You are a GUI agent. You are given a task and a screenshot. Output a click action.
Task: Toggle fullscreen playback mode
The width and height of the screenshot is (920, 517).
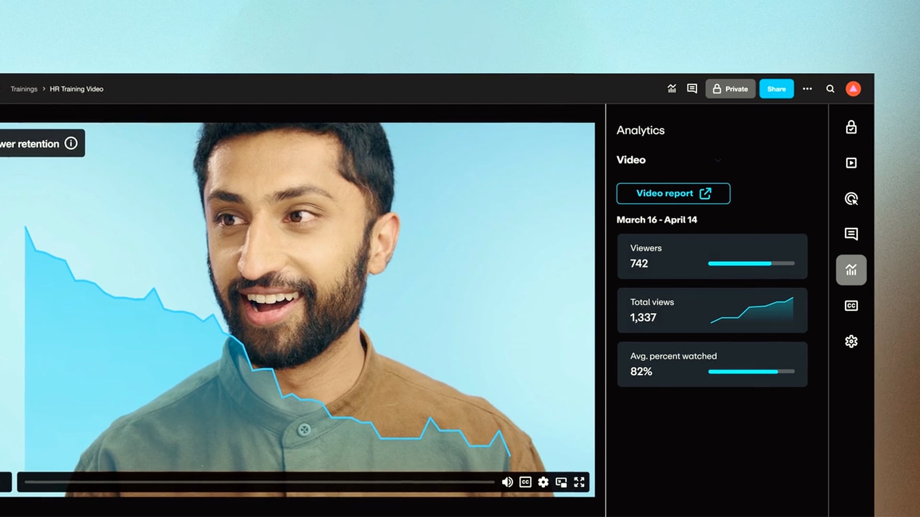[579, 482]
